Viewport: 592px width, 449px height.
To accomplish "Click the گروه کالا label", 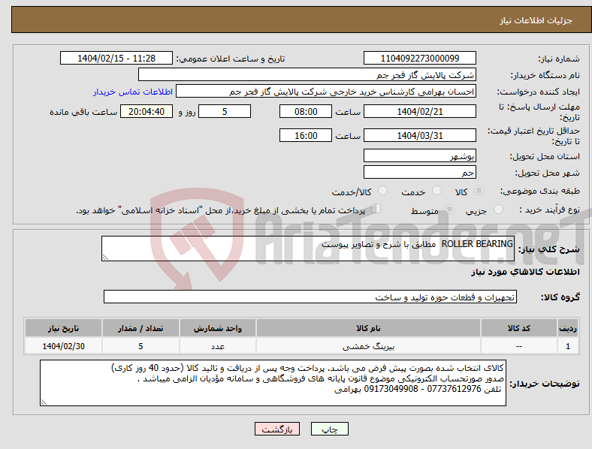I will [560, 297].
